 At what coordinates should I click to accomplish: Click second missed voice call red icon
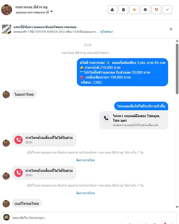[x=18, y=173]
